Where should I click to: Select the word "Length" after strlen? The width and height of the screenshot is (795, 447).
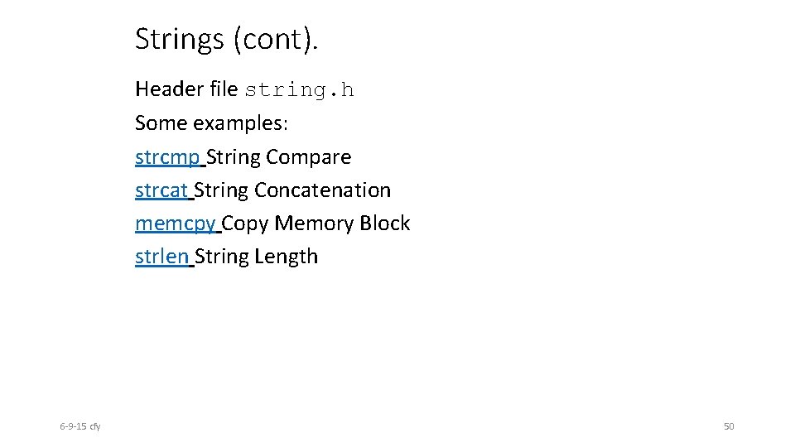click(286, 257)
